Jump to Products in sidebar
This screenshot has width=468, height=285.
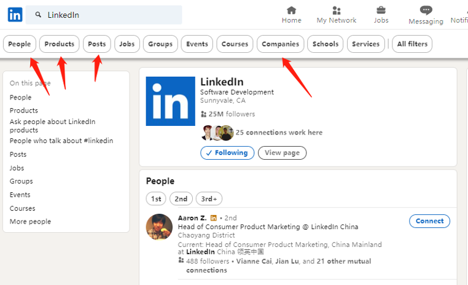coord(24,111)
